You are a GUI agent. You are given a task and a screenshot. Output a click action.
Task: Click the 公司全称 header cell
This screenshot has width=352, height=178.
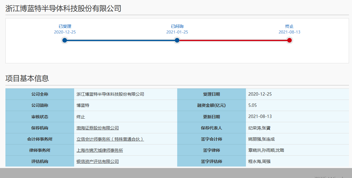pos(40,94)
